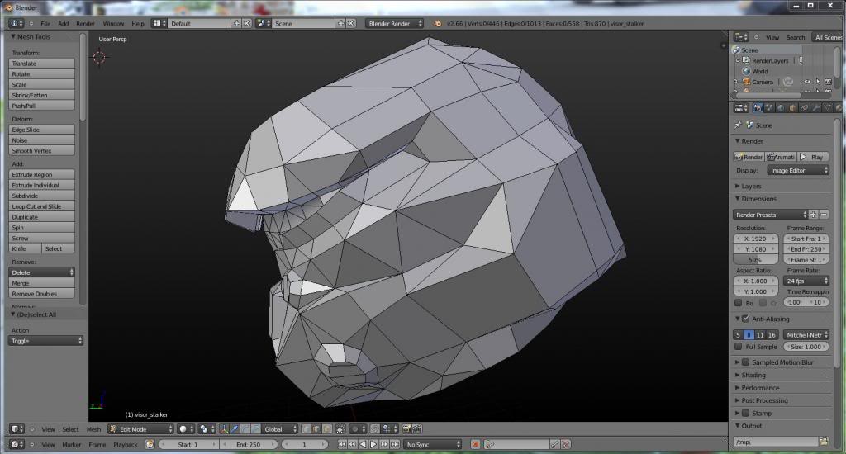Screen dimensions: 846x454
Task: Toggle Camera selectability cursor icon in outliner
Action: (x=818, y=82)
